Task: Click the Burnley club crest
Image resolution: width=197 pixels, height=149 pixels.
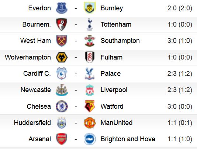Action: tap(90, 8)
